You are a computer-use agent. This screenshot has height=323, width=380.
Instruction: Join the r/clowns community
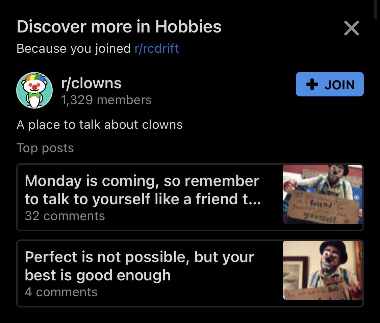(x=330, y=84)
